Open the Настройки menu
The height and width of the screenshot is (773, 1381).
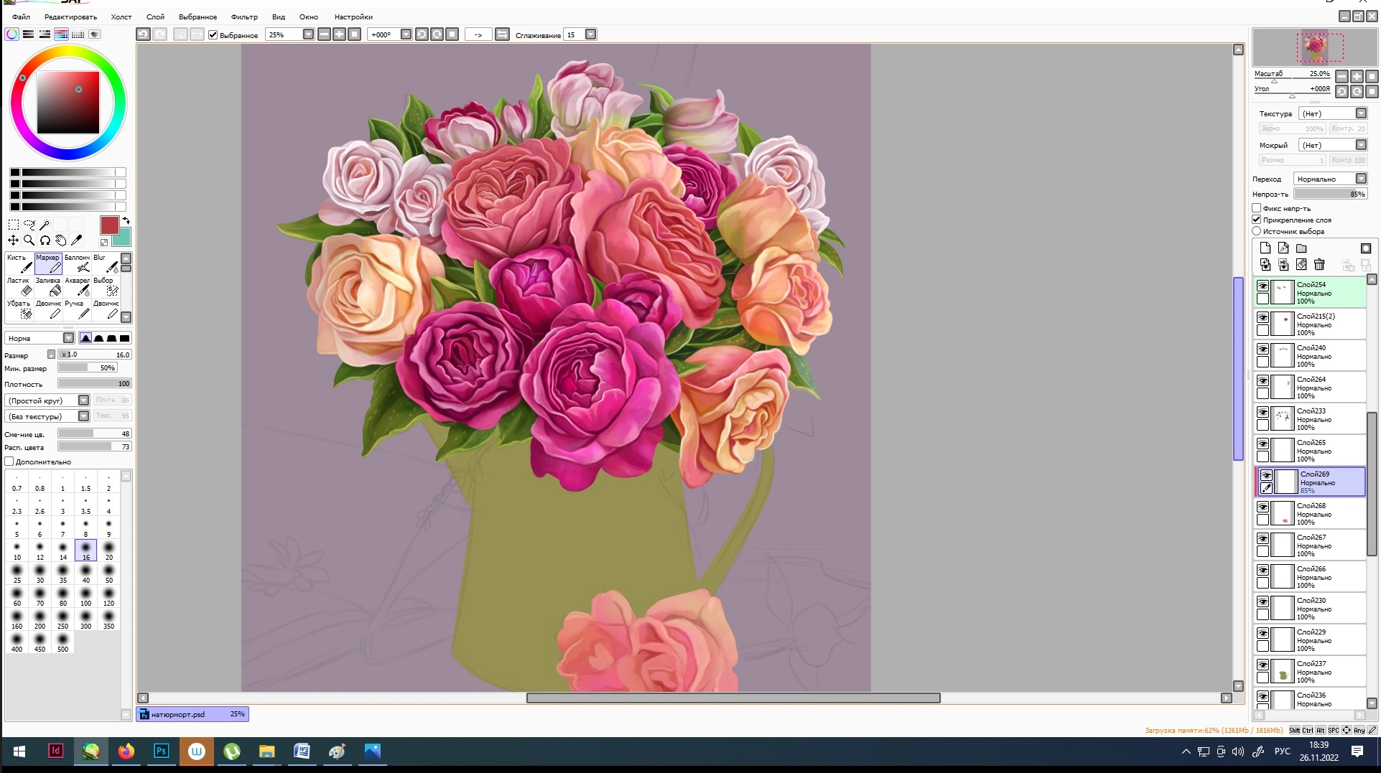click(353, 17)
